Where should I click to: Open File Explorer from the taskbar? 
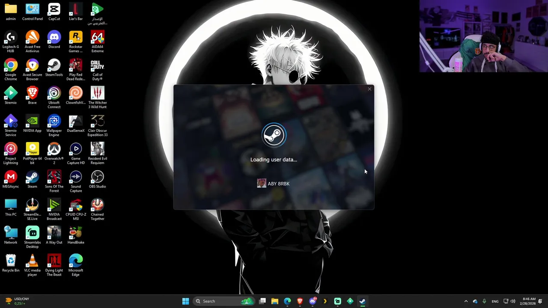(275, 301)
